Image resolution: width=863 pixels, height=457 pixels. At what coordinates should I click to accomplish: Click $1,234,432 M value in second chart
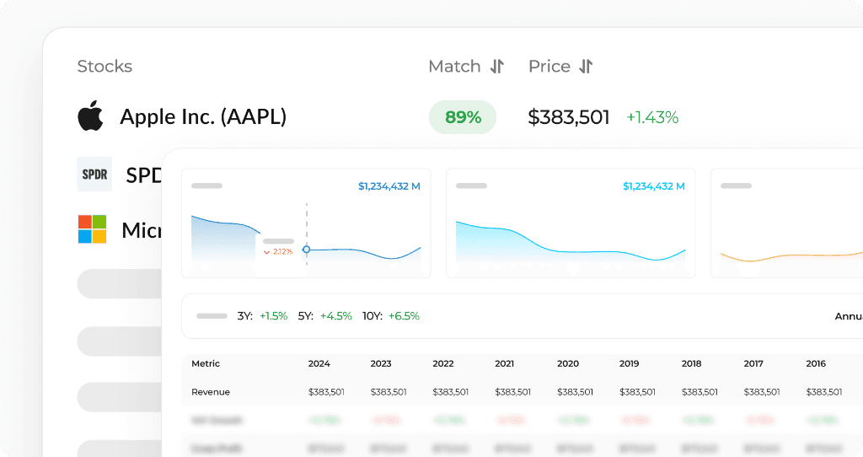coord(654,186)
